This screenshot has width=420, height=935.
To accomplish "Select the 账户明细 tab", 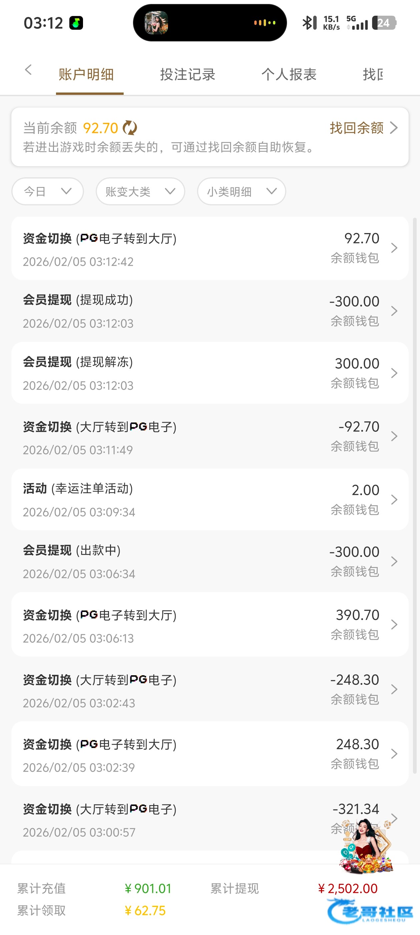I will (x=86, y=75).
